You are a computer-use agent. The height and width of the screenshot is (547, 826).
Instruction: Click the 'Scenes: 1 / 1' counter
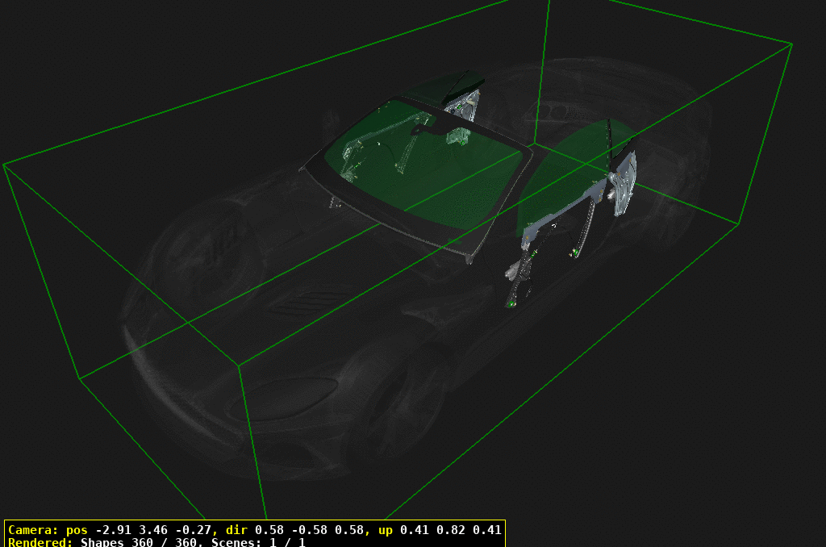coord(258,542)
